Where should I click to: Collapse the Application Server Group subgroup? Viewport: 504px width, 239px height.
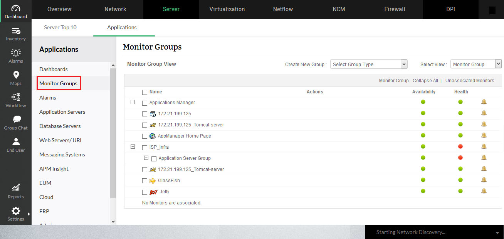(146, 158)
